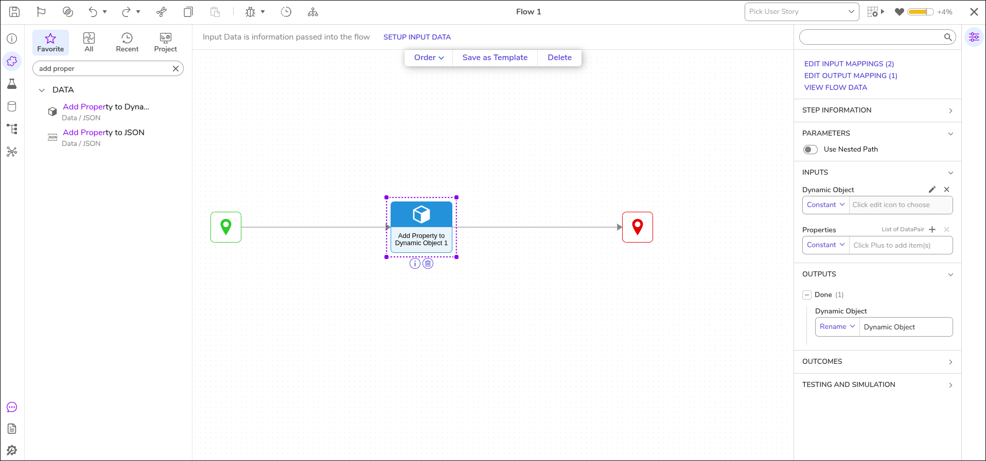The height and width of the screenshot is (461, 986).
Task: Switch to the Project tab
Action: [165, 42]
